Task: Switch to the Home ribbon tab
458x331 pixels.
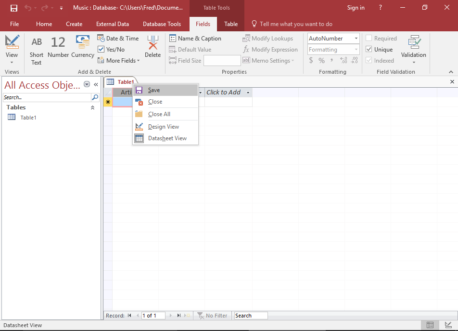Action: [x=44, y=24]
